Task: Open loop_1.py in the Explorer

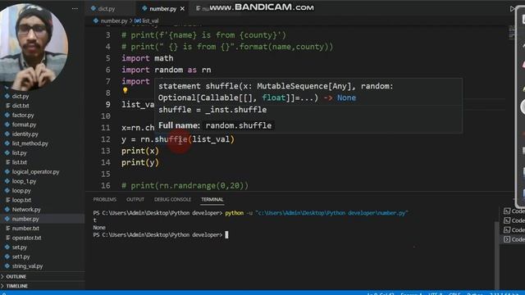Action: point(24,181)
